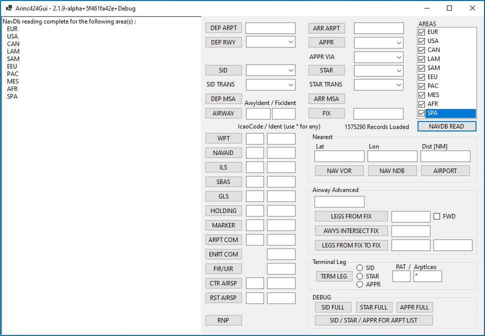
Task: Maximize the application window
Action: tap(449, 8)
